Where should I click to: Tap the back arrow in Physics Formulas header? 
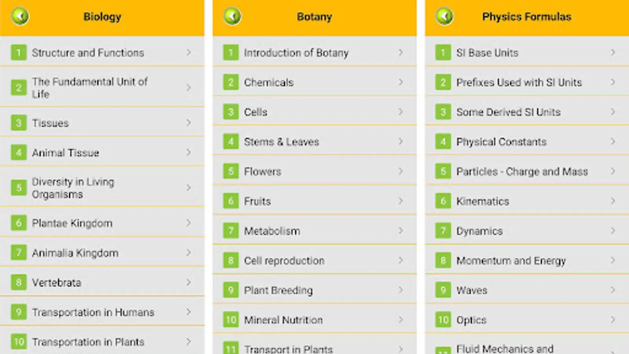pos(445,17)
